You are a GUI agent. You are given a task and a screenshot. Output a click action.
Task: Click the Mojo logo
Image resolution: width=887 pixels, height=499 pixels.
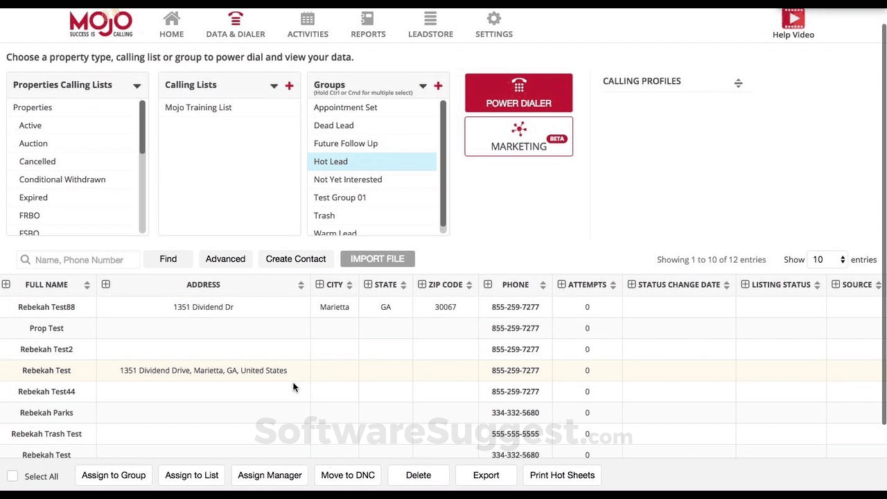coord(101,23)
